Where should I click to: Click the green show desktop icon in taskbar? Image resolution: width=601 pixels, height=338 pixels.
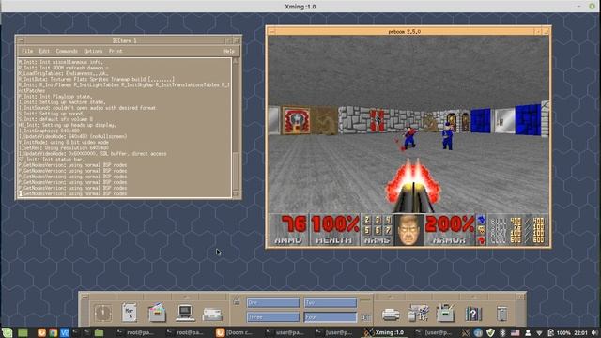click(23, 332)
